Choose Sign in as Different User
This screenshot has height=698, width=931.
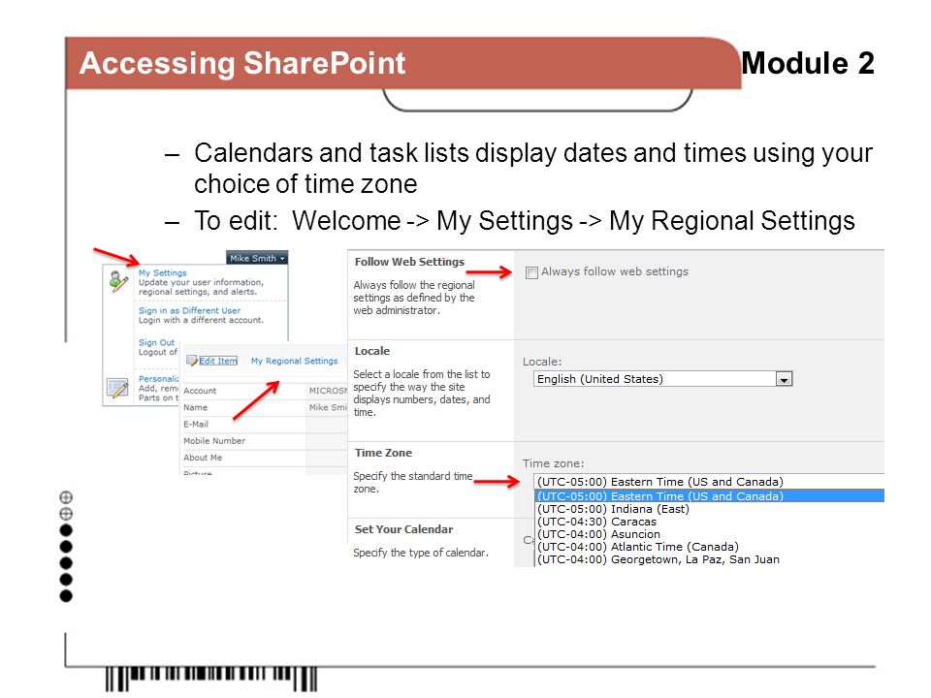tap(189, 310)
